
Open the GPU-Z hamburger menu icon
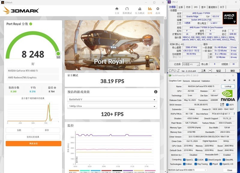click(x=234, y=81)
